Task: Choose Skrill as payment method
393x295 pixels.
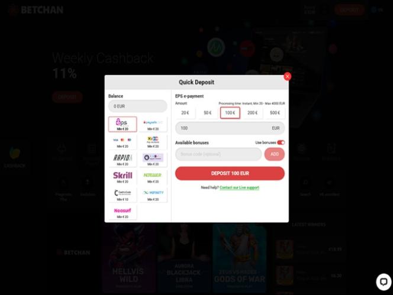Action: tap(123, 177)
